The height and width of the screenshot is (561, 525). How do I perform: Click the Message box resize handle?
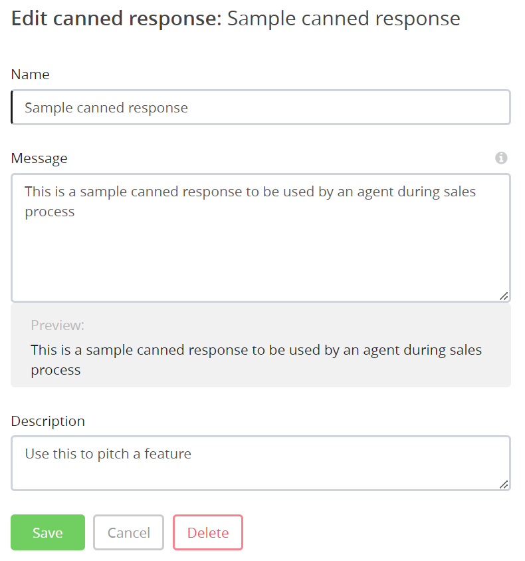(x=504, y=296)
